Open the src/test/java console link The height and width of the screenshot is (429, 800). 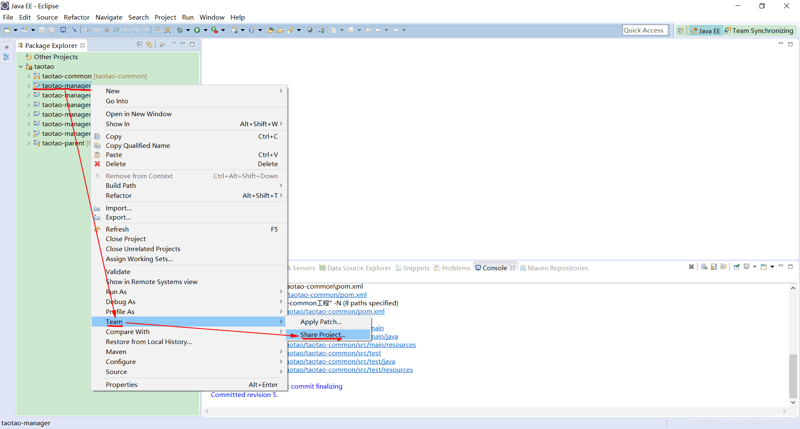341,362
